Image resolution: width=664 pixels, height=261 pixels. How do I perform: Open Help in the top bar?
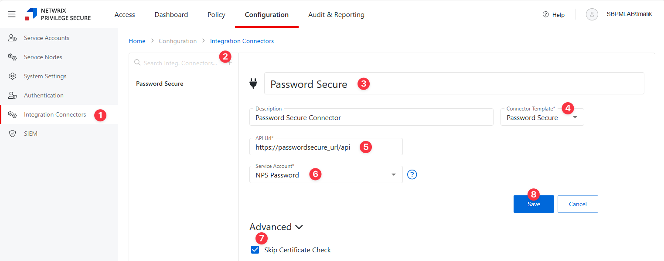click(554, 15)
